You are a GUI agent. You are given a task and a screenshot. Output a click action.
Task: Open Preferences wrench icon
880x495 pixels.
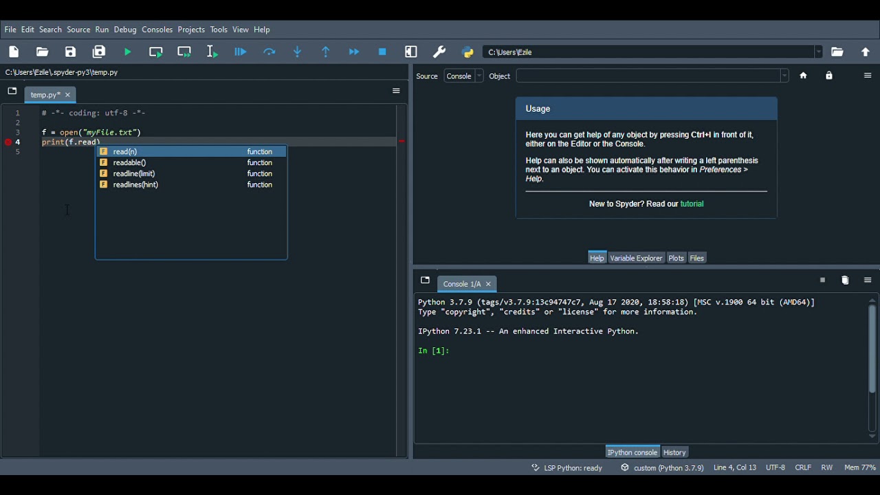[x=439, y=52]
